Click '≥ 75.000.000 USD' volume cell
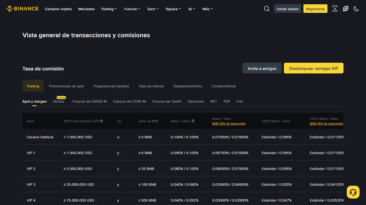366x205 pixels. 79,200
